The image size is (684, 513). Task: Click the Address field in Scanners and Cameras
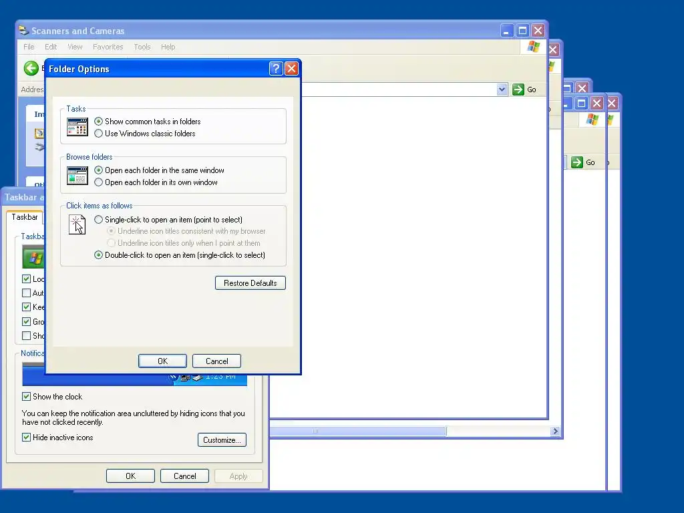point(399,90)
